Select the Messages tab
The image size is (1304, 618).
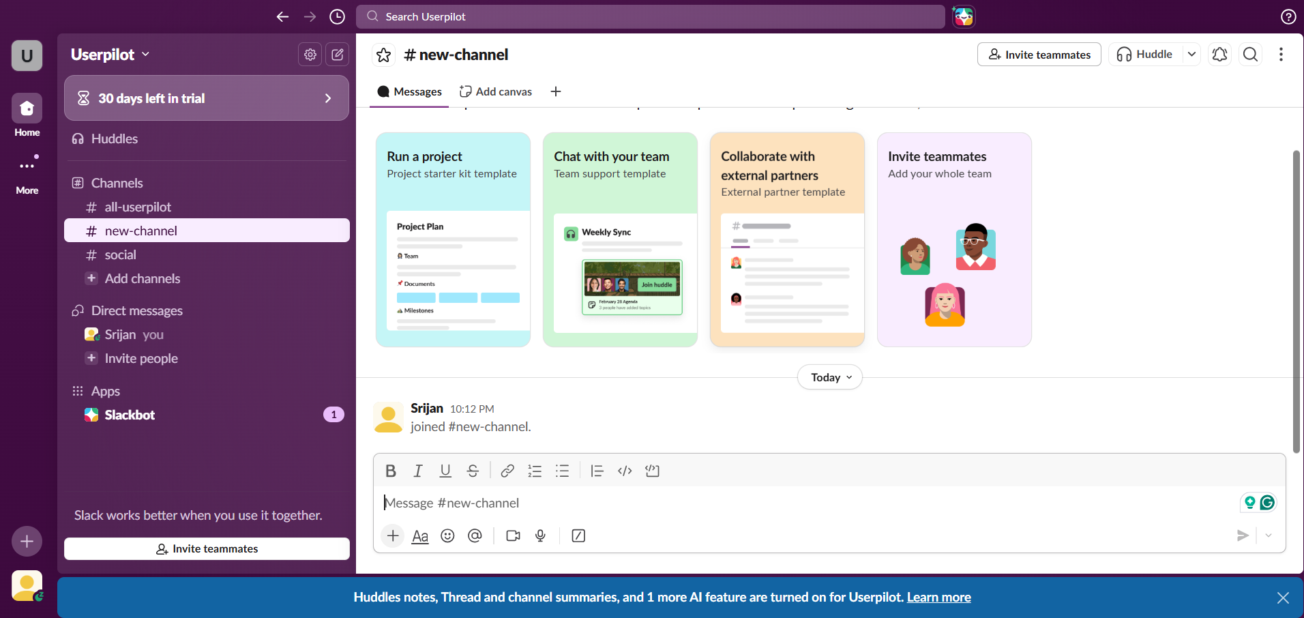click(x=409, y=91)
